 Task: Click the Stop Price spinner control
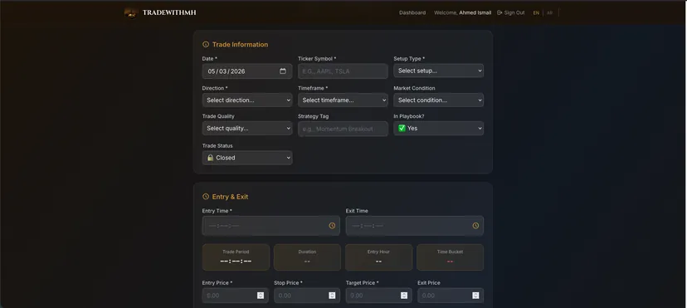tap(332, 296)
